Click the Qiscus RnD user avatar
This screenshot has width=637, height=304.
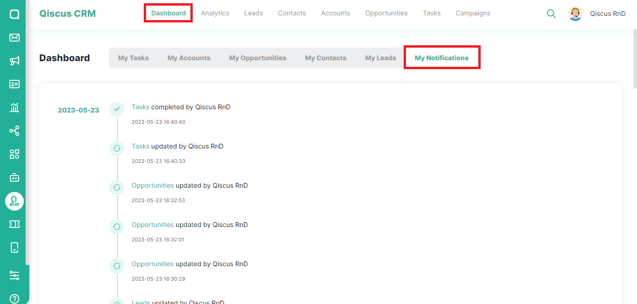tap(575, 14)
